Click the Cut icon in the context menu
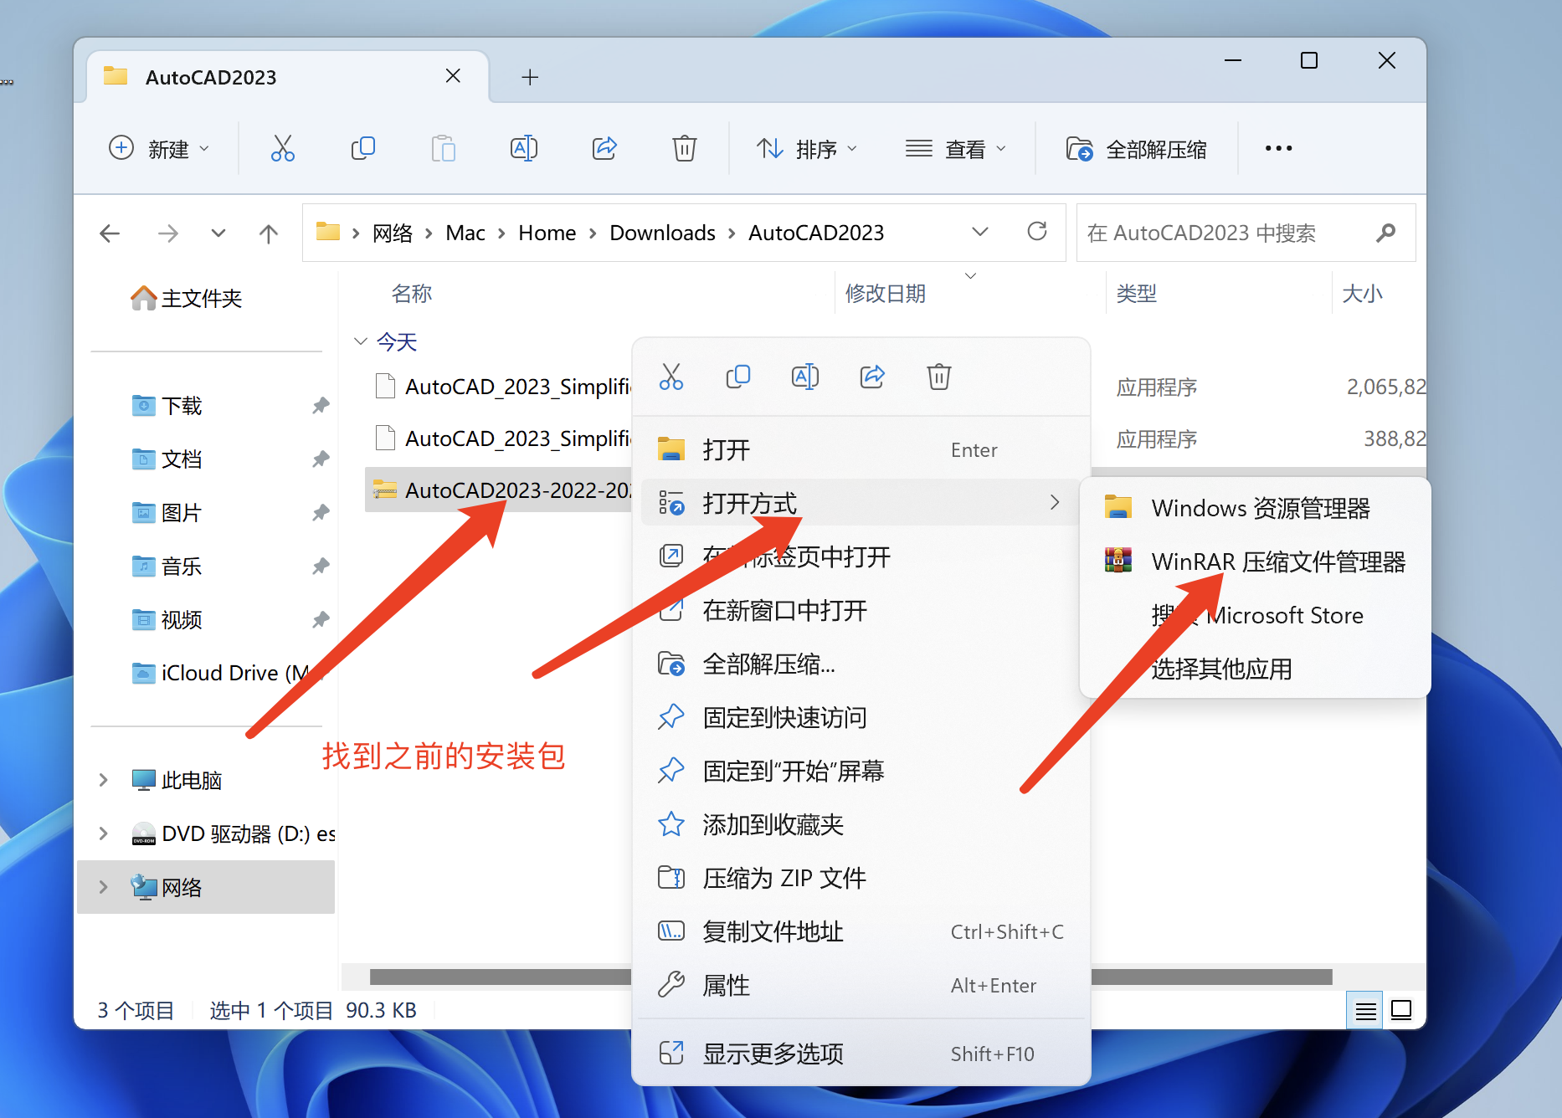The height and width of the screenshot is (1118, 1562). click(671, 377)
